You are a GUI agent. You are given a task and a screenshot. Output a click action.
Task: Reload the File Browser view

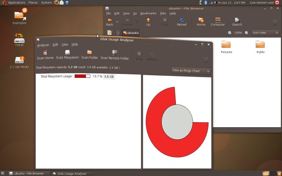click(182, 22)
